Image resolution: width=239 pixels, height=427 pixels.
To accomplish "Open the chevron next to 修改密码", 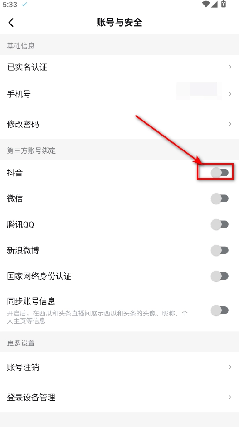I will [x=230, y=124].
